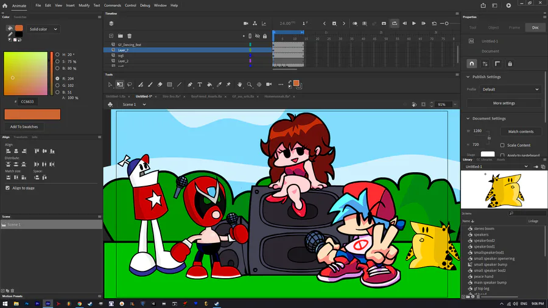Play the timeline animation
The image size is (548, 308).
(414, 23)
